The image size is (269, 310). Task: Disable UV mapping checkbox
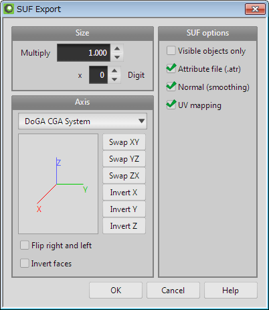click(x=171, y=105)
